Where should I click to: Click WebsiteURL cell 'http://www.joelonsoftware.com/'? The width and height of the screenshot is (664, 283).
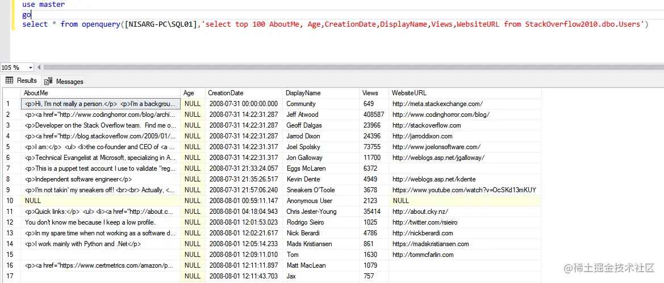click(465, 147)
